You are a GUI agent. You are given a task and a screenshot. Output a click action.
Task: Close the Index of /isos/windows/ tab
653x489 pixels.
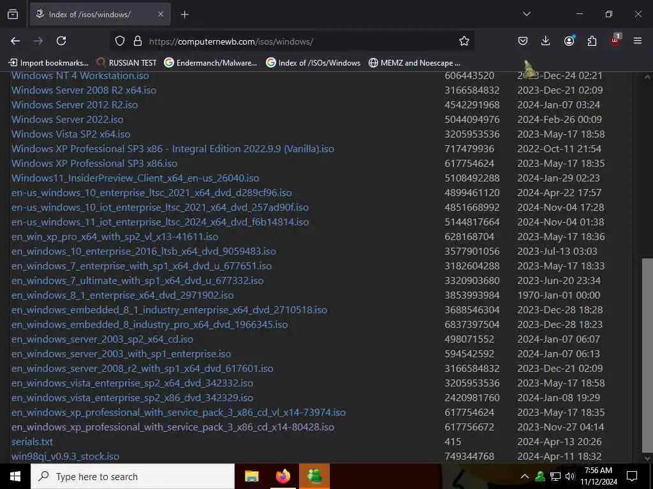coord(161,15)
